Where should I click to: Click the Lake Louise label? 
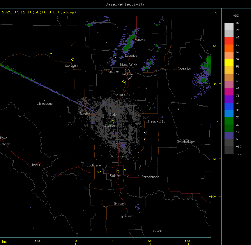tap(5, 141)
